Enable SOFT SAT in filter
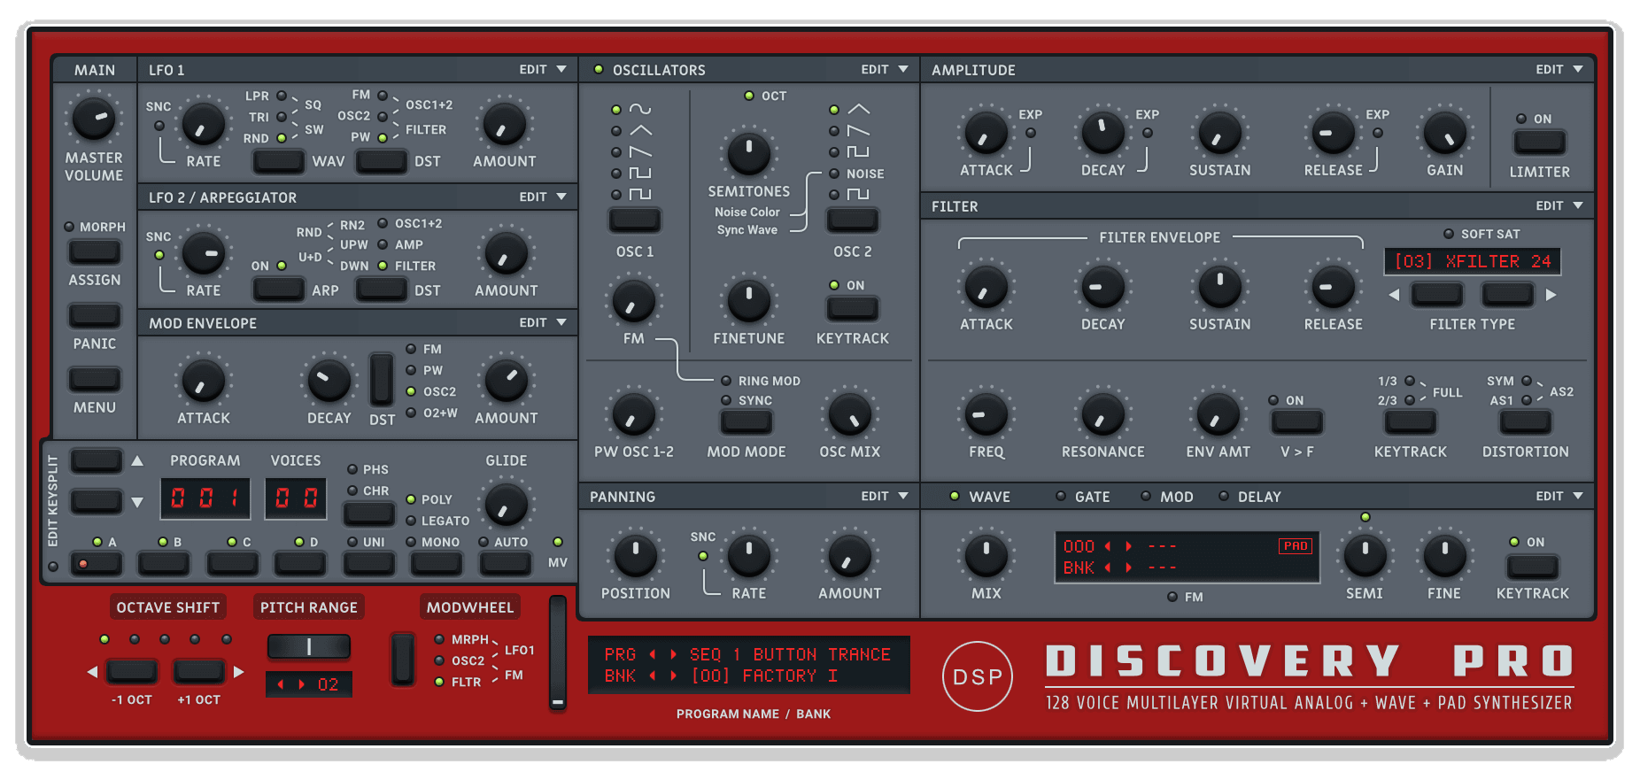 pyautogui.click(x=1449, y=234)
